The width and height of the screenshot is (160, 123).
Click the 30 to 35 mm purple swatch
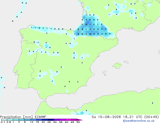(57, 120)
